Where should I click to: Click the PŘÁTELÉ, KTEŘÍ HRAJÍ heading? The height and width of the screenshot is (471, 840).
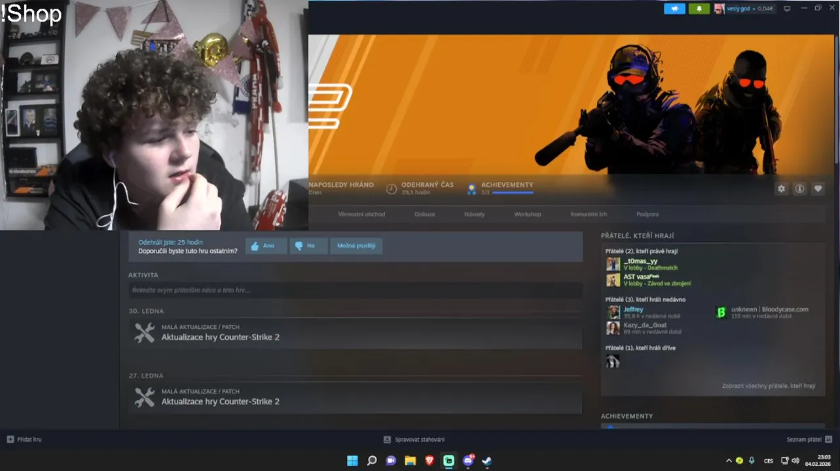coord(637,235)
